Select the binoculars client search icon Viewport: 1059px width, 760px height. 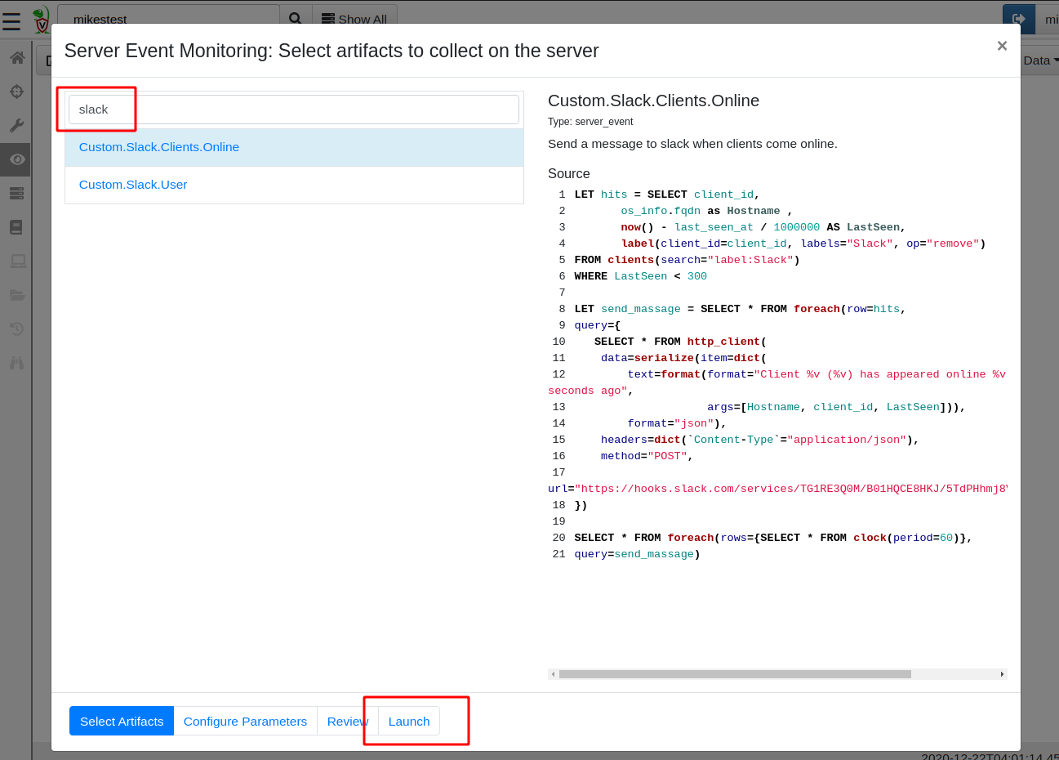pyautogui.click(x=16, y=362)
